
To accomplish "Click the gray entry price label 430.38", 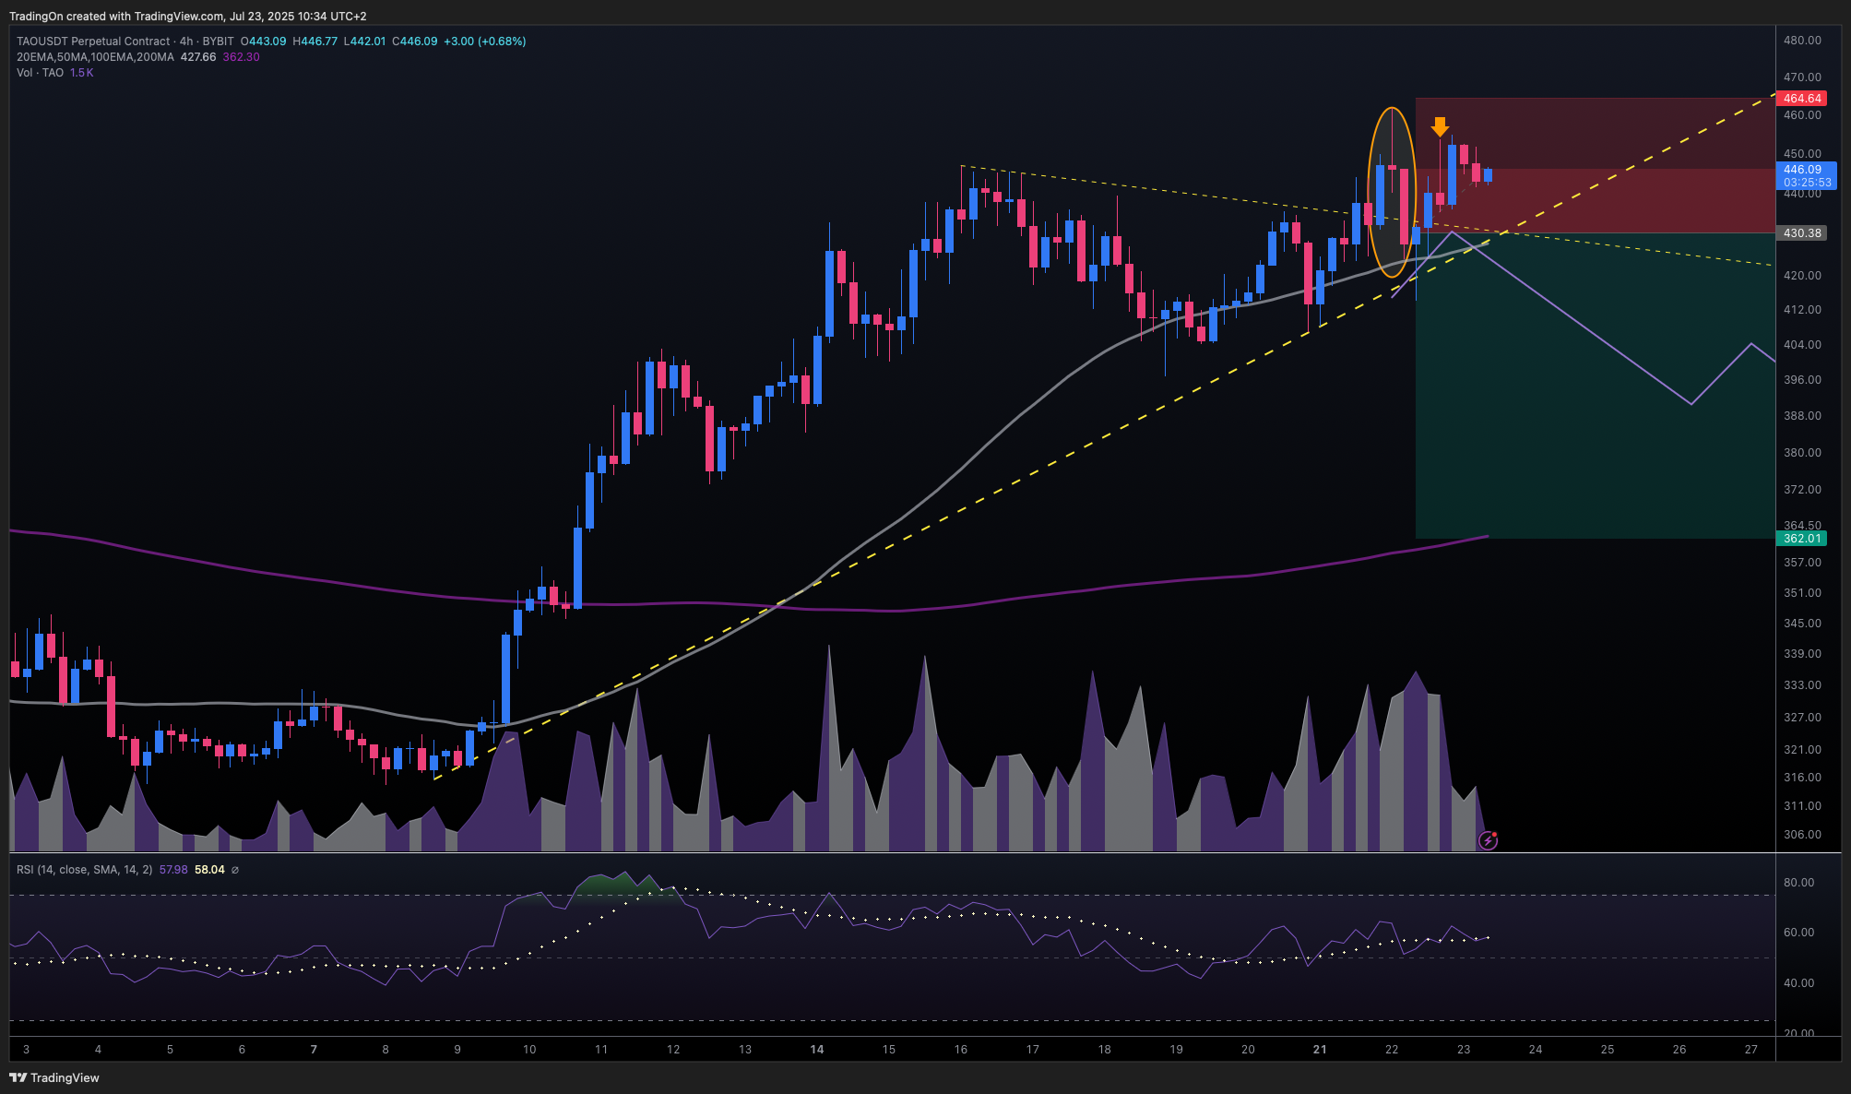I will click(1801, 233).
